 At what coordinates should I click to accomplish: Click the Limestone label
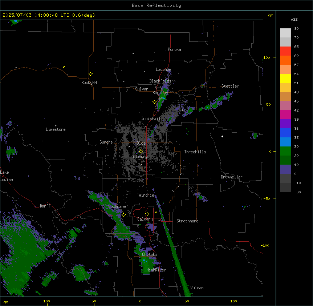(x=56, y=129)
